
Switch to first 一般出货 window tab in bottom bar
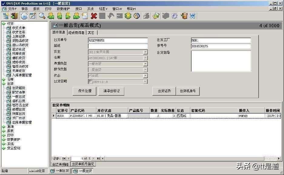[x=60, y=171]
